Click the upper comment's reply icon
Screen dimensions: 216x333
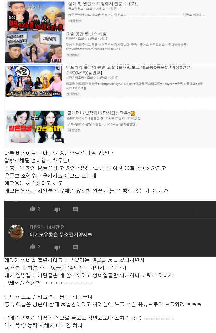(x=75, y=209)
